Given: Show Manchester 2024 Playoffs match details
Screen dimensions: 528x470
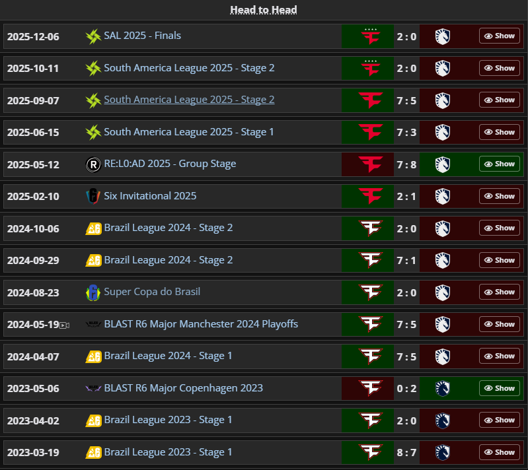Looking at the screenshot, I should tap(500, 324).
